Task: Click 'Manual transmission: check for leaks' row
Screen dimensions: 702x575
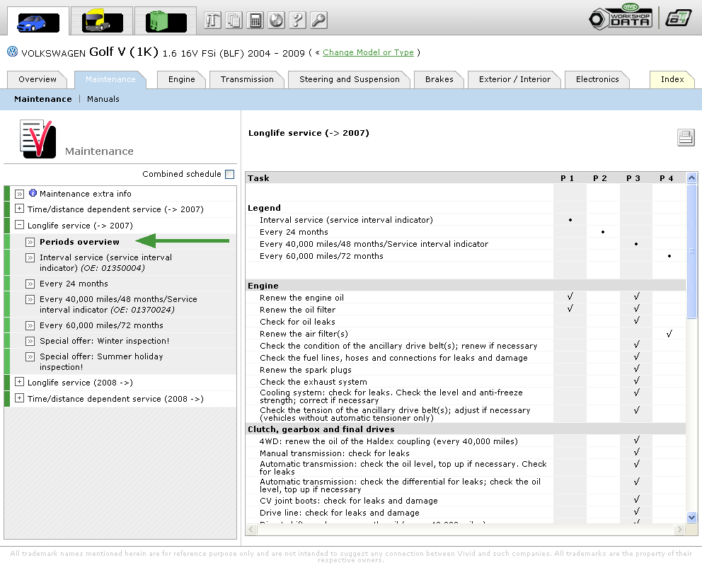Action: 466,453
